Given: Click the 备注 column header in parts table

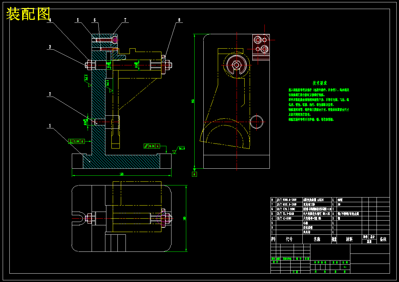Looking at the screenshot, I should coord(383,239).
